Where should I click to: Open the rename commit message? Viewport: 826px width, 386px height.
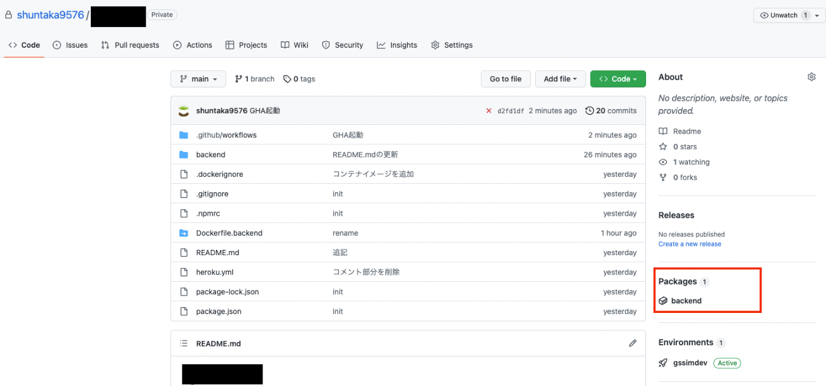click(345, 233)
